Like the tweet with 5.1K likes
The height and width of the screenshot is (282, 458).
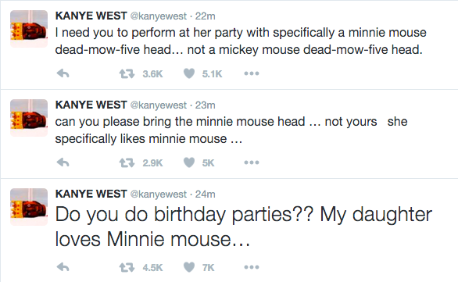[189, 73]
